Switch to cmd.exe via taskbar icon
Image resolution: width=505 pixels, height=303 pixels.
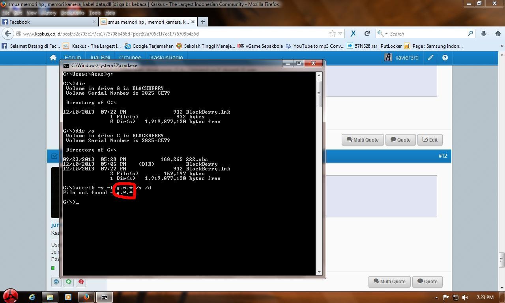click(x=104, y=297)
